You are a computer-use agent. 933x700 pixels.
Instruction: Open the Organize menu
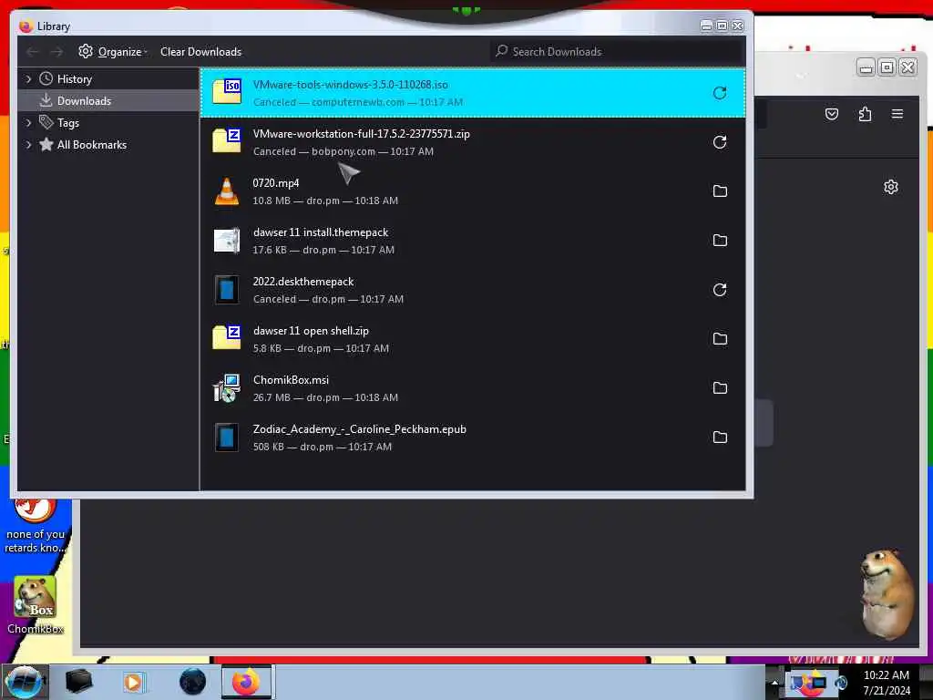pos(112,52)
